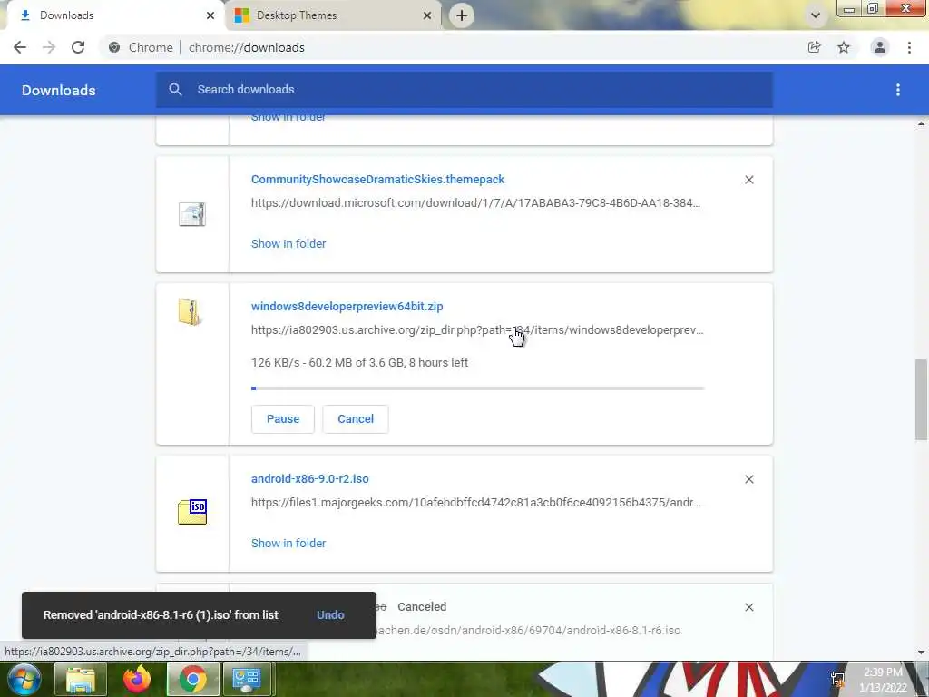929x697 pixels.
Task: Click the system tray network icon
Action: pyautogui.click(x=837, y=680)
